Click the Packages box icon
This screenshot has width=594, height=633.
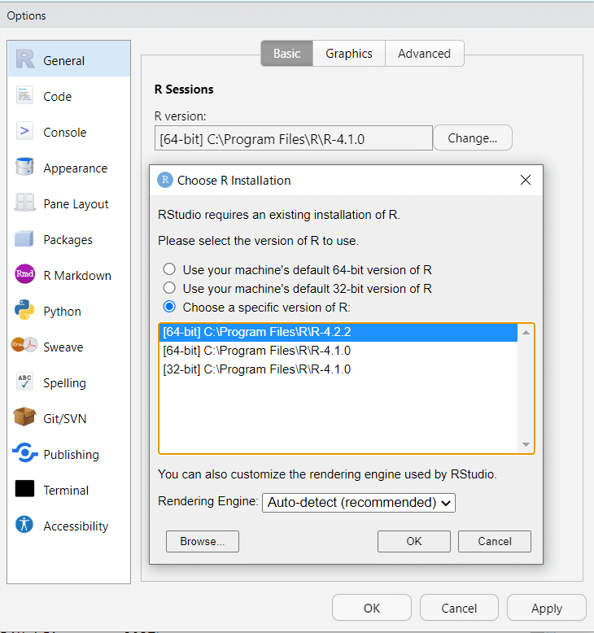click(x=24, y=238)
